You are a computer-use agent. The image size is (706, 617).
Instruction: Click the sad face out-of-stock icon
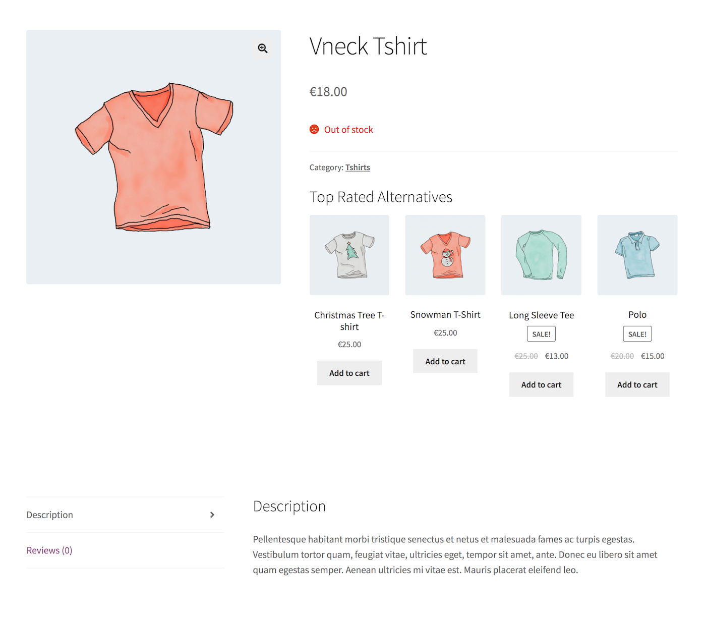coord(314,129)
